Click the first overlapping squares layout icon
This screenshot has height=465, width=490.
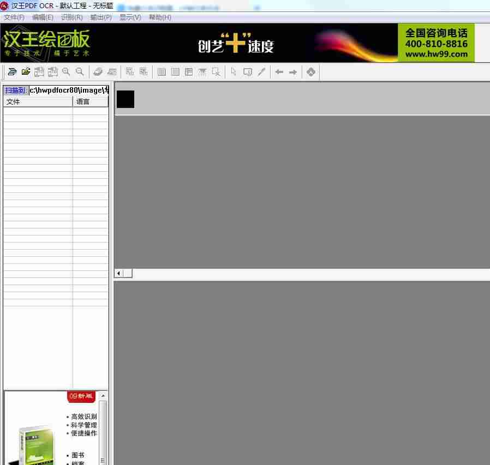coord(130,72)
